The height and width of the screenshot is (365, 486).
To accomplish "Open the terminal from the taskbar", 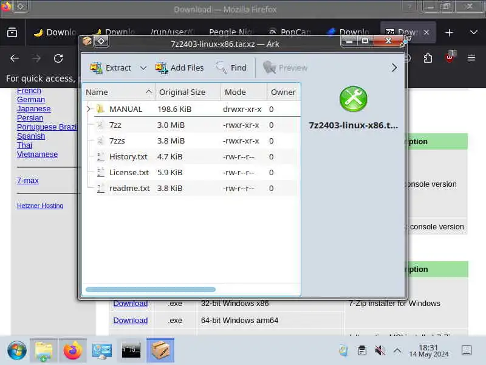I will tap(131, 351).
